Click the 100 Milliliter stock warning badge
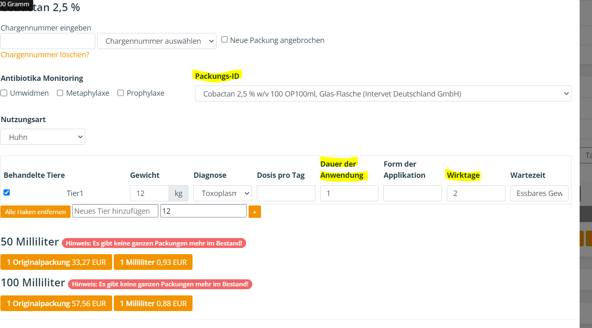The width and height of the screenshot is (592, 328). coord(160,284)
